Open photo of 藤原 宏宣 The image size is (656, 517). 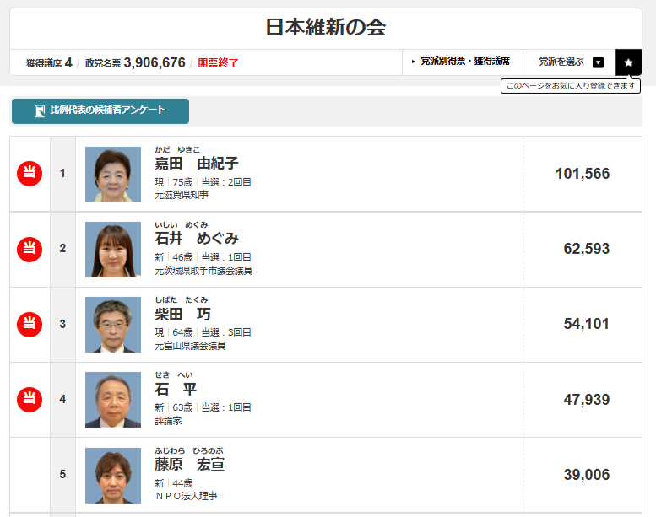(x=113, y=476)
